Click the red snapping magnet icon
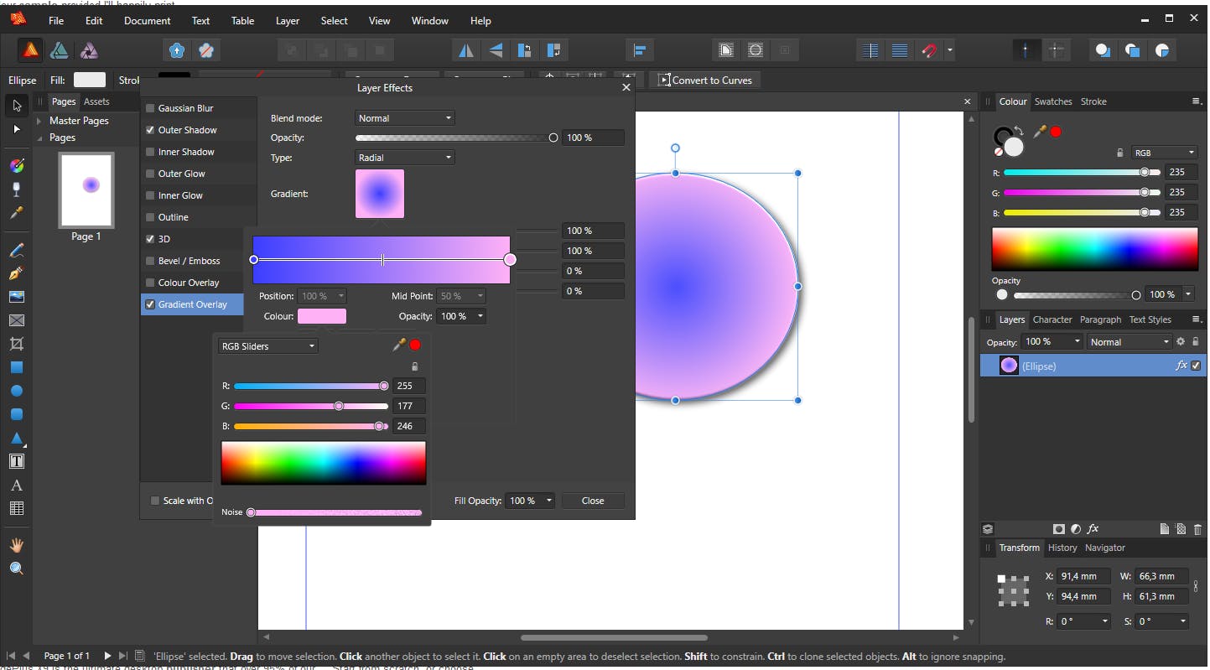The image size is (1210, 670). coord(929,51)
